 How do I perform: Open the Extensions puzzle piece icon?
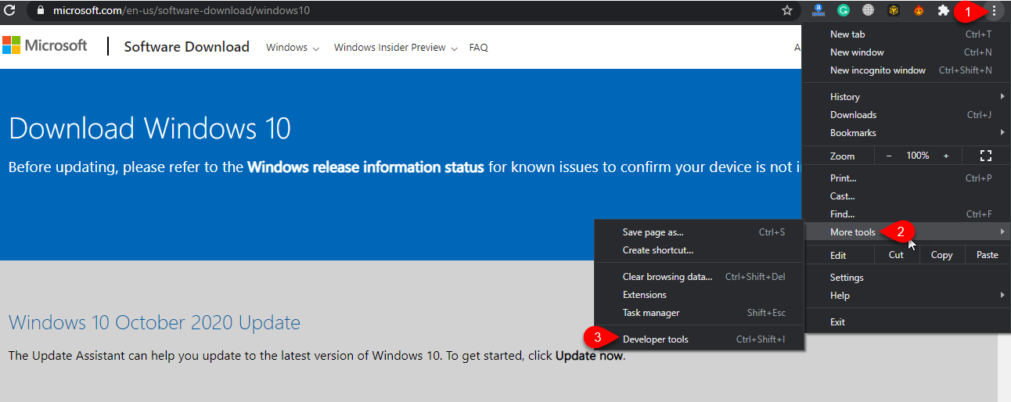pyautogui.click(x=944, y=11)
